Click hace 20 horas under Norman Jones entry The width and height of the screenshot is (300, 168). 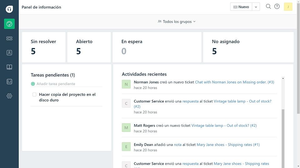click(145, 88)
